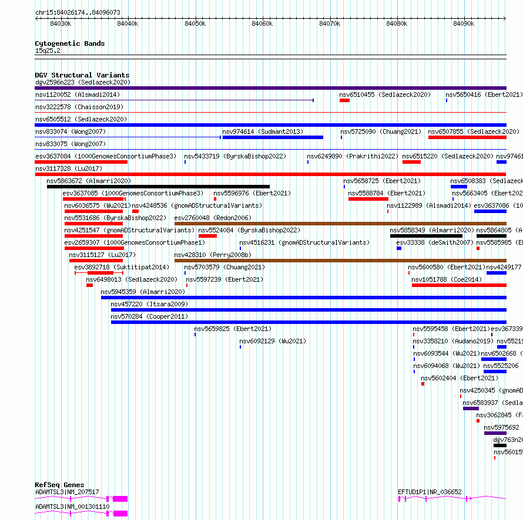Open the nsv6092129 (Wu2021) label

pyautogui.click(x=273, y=341)
